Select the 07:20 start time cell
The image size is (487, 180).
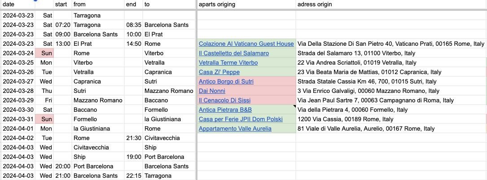(63, 25)
